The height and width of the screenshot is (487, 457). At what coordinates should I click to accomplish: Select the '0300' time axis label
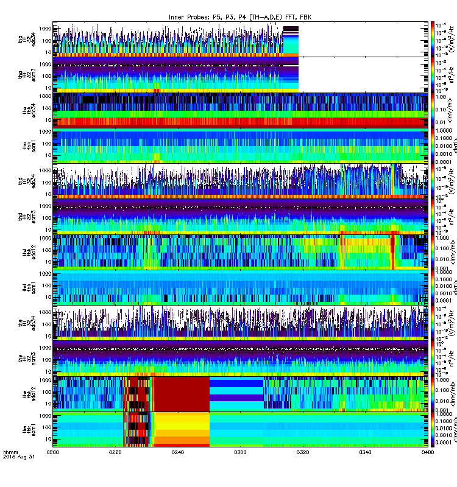pyautogui.click(x=240, y=452)
